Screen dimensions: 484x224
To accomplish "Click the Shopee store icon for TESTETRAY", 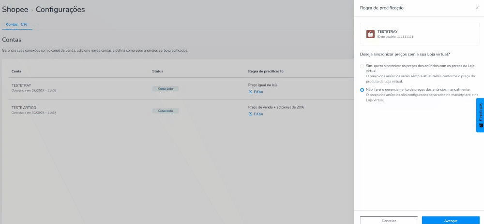I will coord(370,34).
